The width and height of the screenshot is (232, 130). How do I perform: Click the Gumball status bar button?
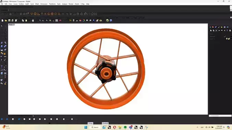[x=105, y=123]
